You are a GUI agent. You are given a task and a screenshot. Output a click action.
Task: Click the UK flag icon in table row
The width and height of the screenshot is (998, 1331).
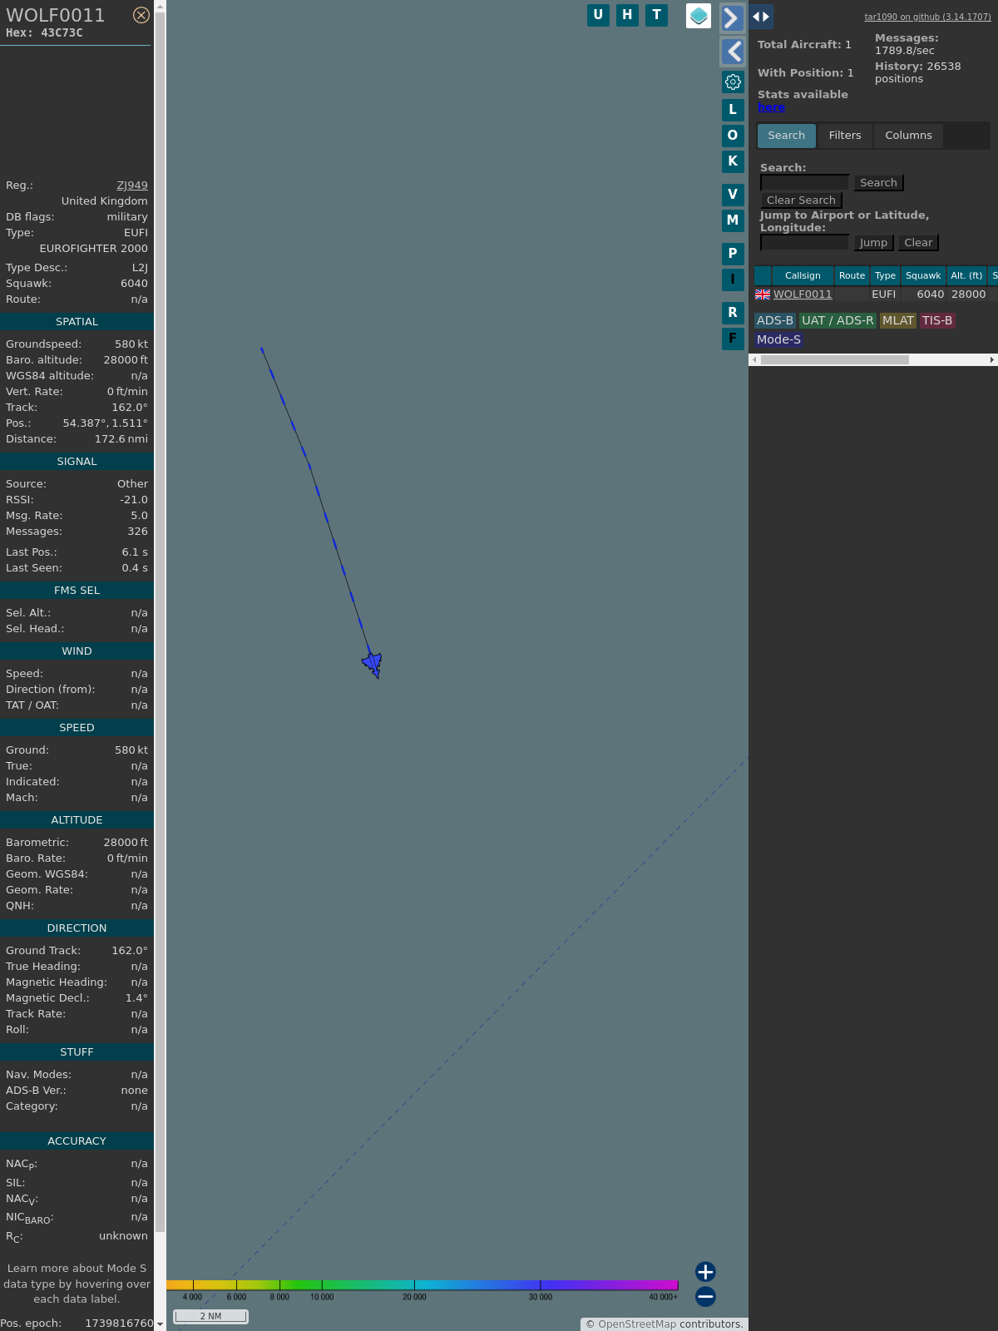(x=763, y=294)
